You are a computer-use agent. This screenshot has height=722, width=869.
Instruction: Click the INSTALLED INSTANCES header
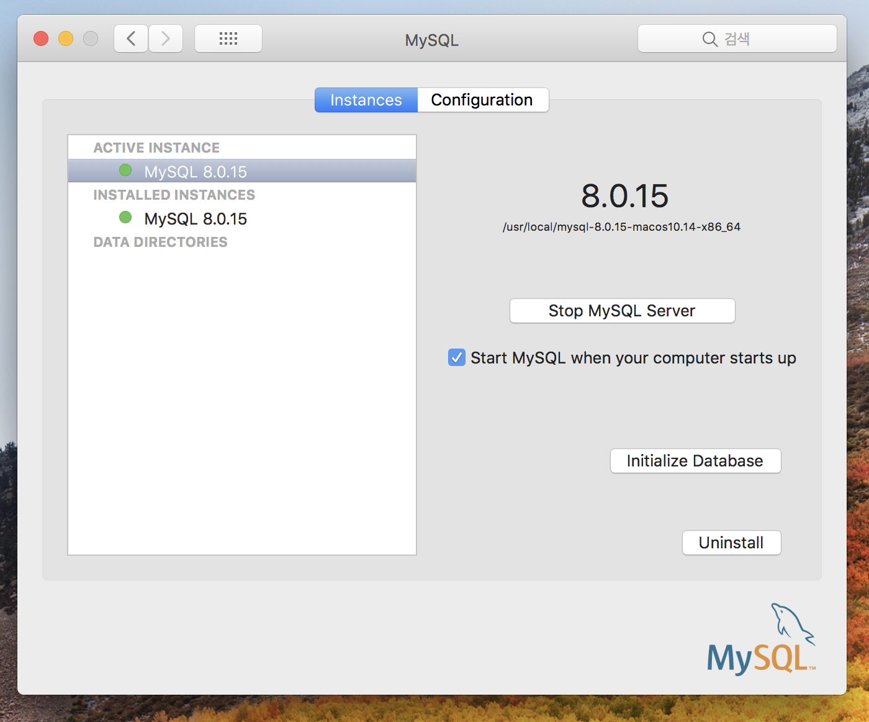(x=174, y=195)
